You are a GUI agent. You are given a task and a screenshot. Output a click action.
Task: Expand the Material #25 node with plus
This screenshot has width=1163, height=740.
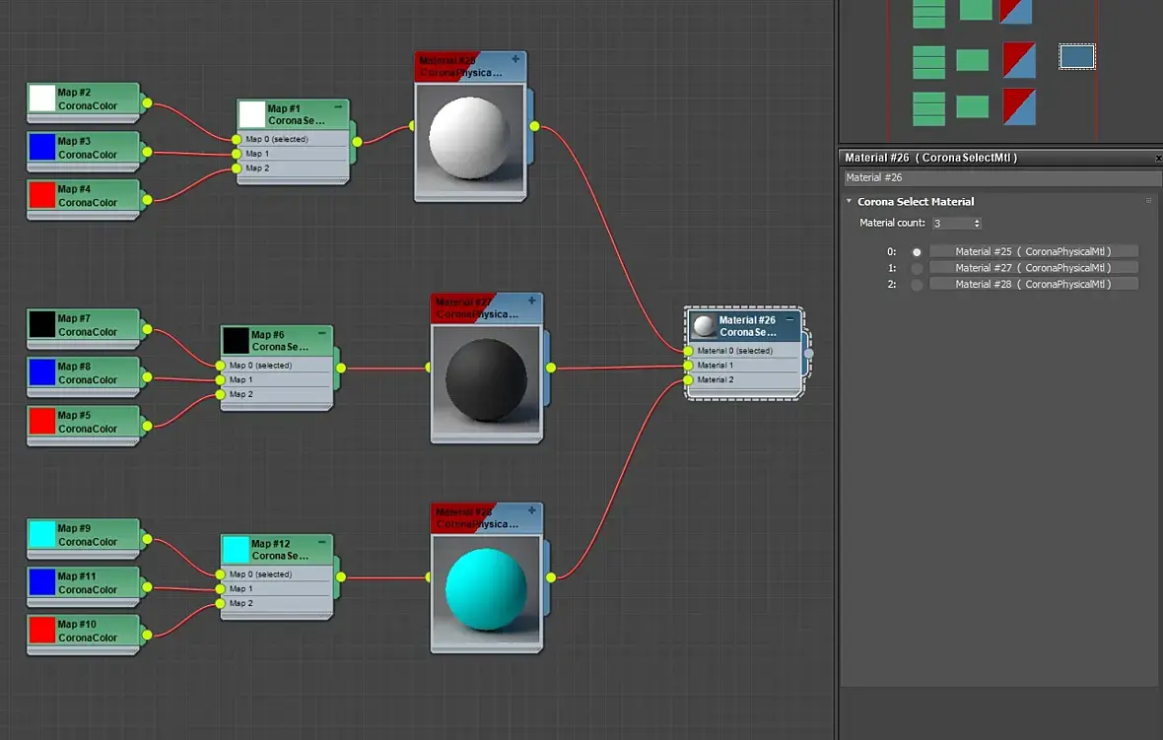tap(515, 58)
